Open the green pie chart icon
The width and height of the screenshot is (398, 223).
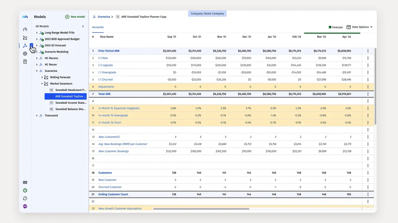(25, 190)
